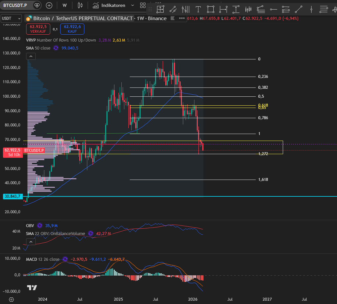
Task: Click the refresh icon beside the OBV label
Action: 40,225
